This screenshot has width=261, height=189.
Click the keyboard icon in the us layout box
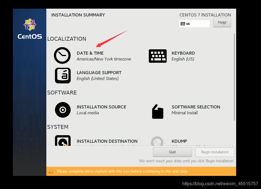(x=183, y=24)
